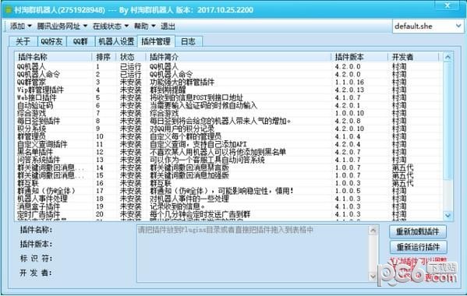
Task: Click the plugin list scroll down arrow
Action: [448, 215]
